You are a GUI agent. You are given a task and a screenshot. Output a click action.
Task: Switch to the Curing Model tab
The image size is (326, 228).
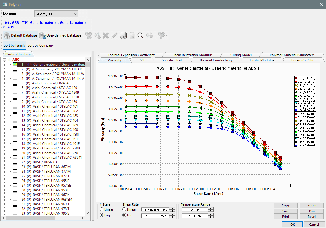pyautogui.click(x=241, y=55)
